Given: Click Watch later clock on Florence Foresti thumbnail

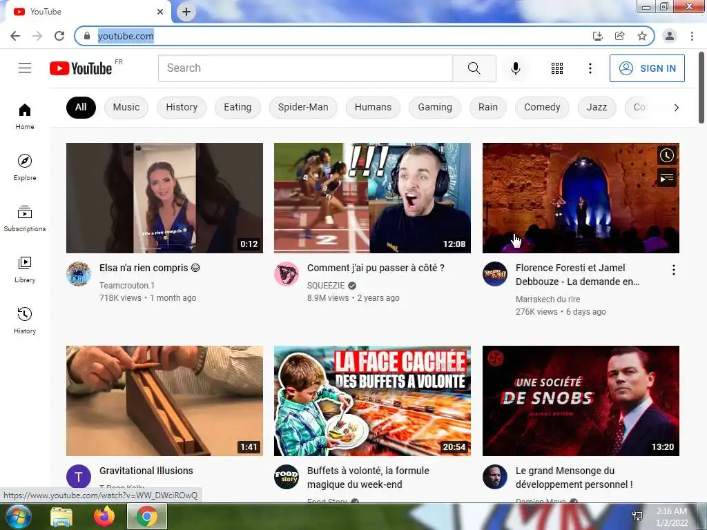Looking at the screenshot, I should pyautogui.click(x=666, y=155).
